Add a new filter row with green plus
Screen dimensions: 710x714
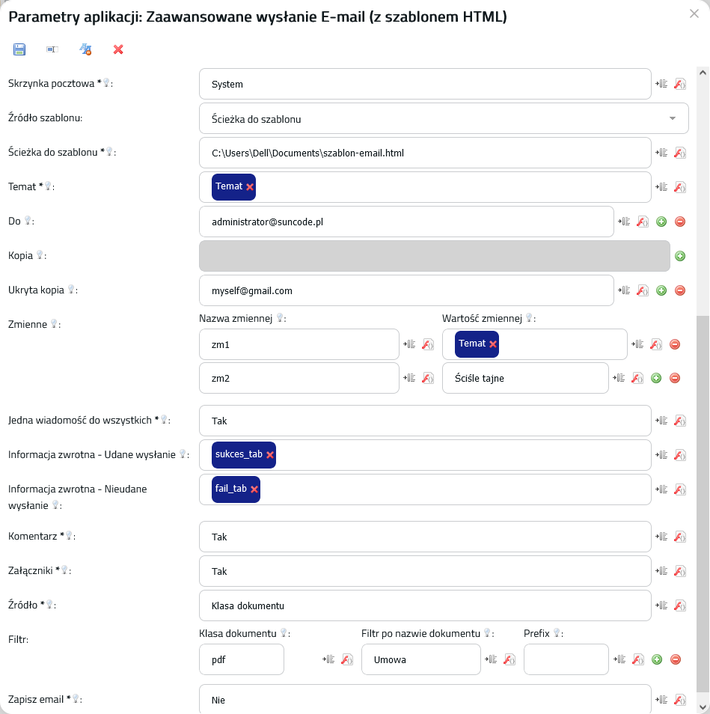657,659
